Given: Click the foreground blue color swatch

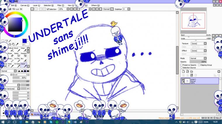Looking at the screenshot, I should pos(25,41).
